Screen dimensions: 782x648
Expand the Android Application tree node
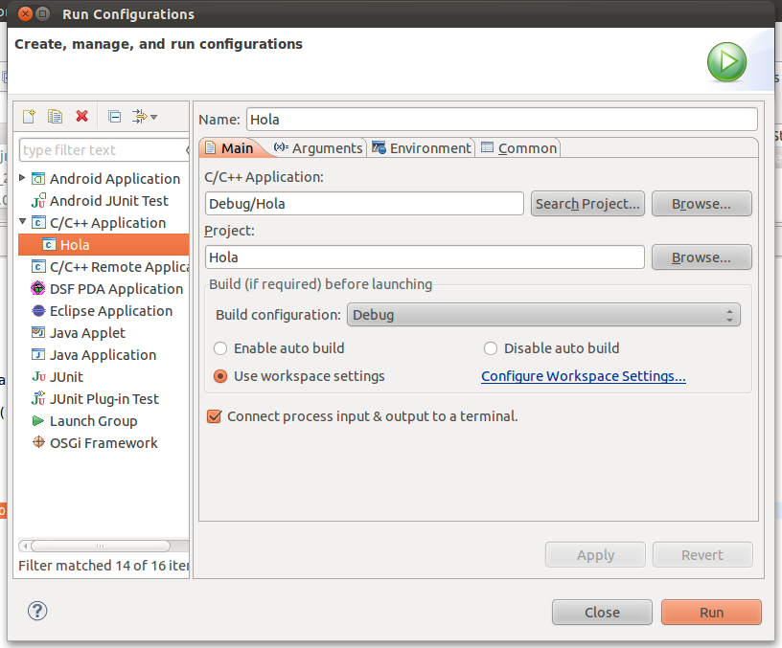pyautogui.click(x=23, y=178)
